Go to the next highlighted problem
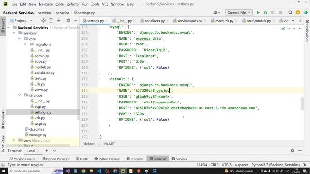Image resolution: width=310 pixels, height=174 pixels. [x=300, y=29]
